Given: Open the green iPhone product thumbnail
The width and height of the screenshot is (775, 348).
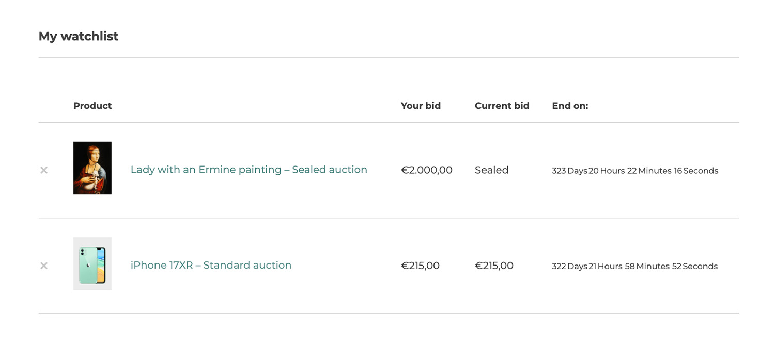Looking at the screenshot, I should (92, 263).
